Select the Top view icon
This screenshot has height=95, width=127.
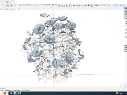pos(56,6)
